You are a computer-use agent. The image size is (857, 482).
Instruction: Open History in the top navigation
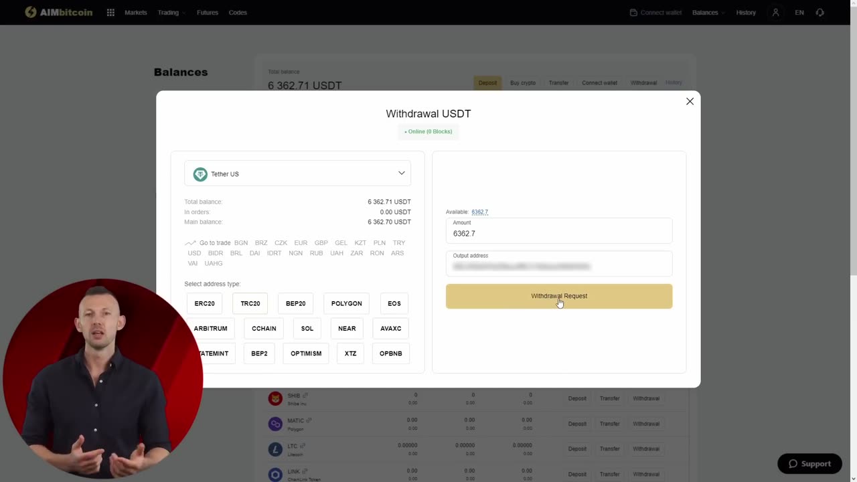746,12
